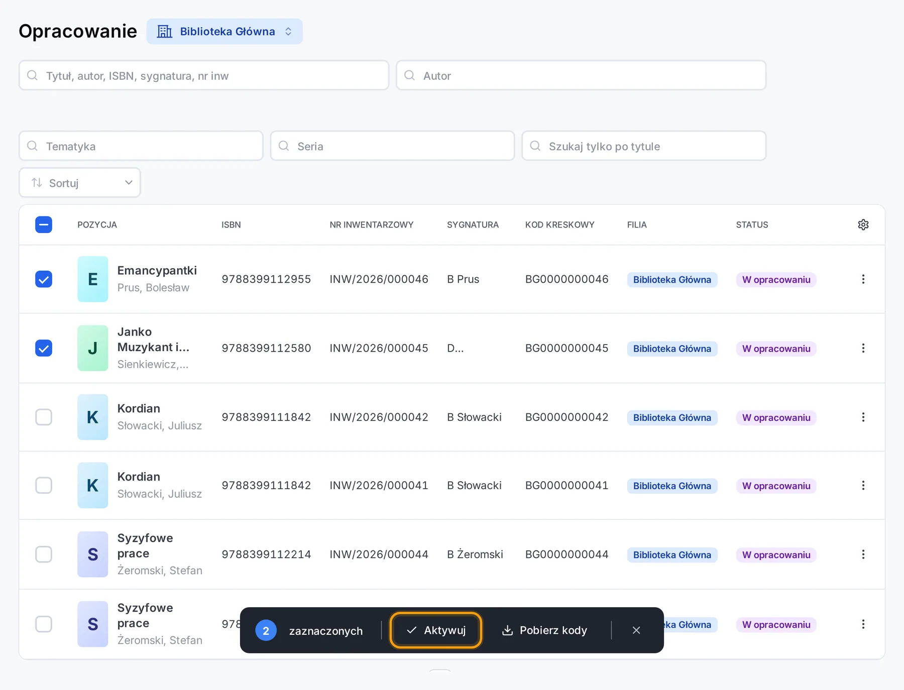
Task: Click the Emancypantki title
Action: (x=157, y=271)
